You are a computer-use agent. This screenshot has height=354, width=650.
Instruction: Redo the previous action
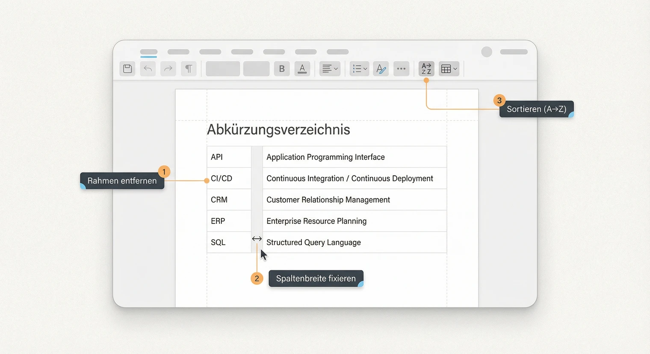pos(168,69)
